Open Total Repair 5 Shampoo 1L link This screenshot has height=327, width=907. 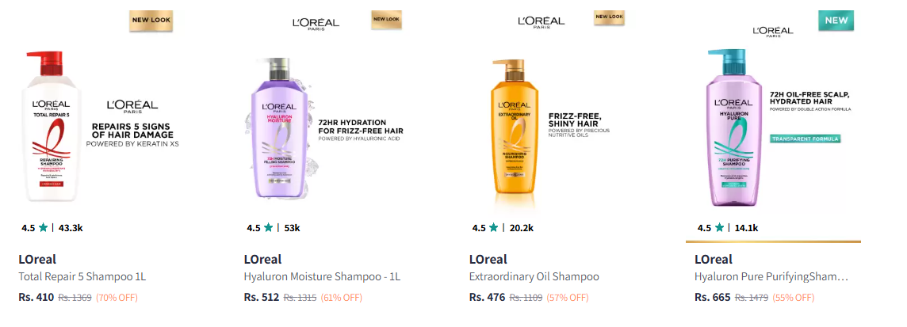(82, 277)
